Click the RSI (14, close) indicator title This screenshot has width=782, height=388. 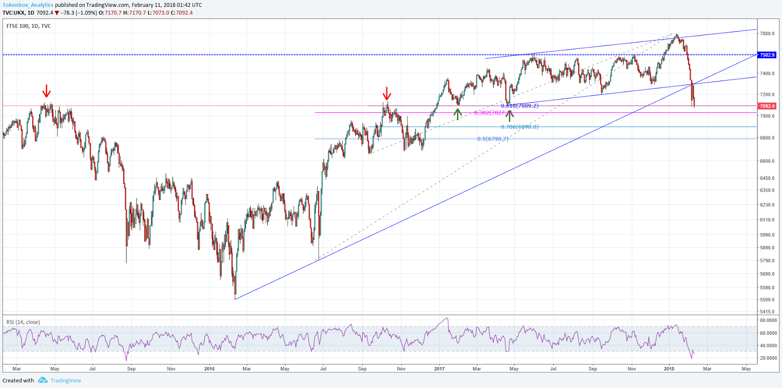[x=23, y=322]
